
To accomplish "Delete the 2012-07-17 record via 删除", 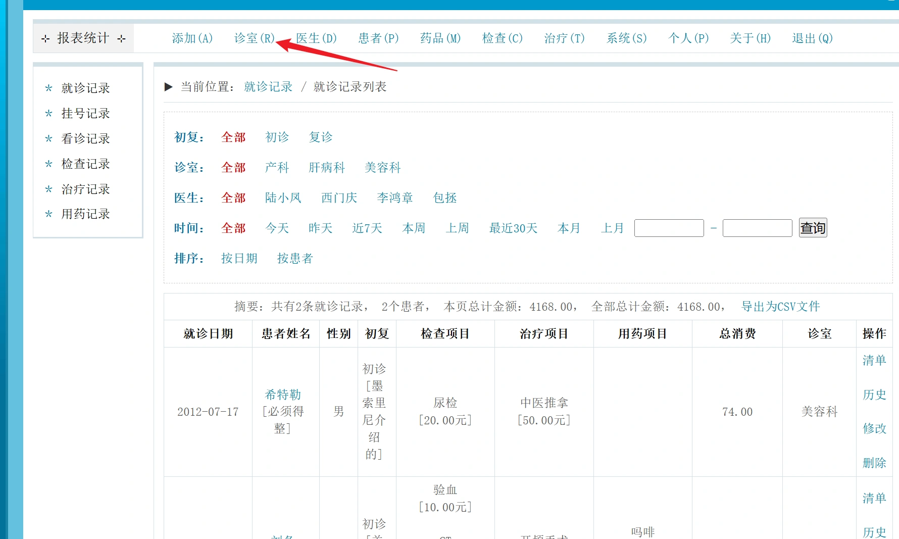I will pos(874,463).
